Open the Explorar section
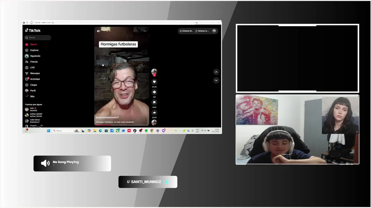The width and height of the screenshot is (371, 208). pyautogui.click(x=32, y=50)
